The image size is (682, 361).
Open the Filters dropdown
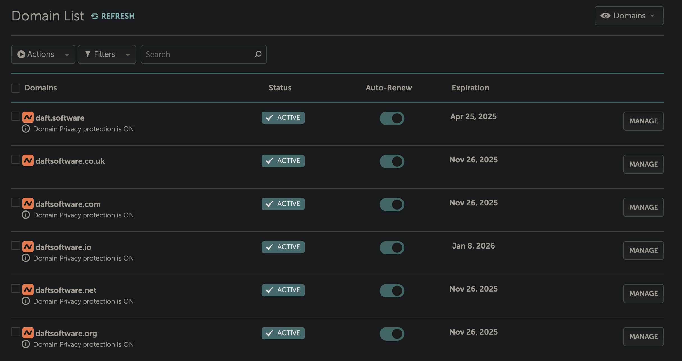pos(107,54)
